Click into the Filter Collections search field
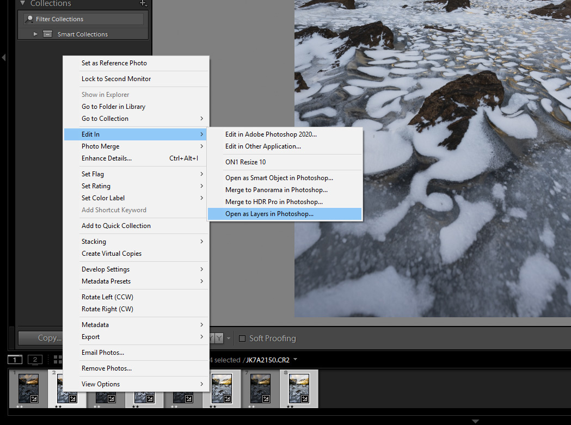571x425 pixels. coord(87,19)
